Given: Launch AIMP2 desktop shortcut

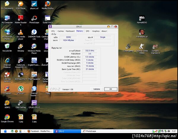Looking at the screenshot, I should (7, 104).
